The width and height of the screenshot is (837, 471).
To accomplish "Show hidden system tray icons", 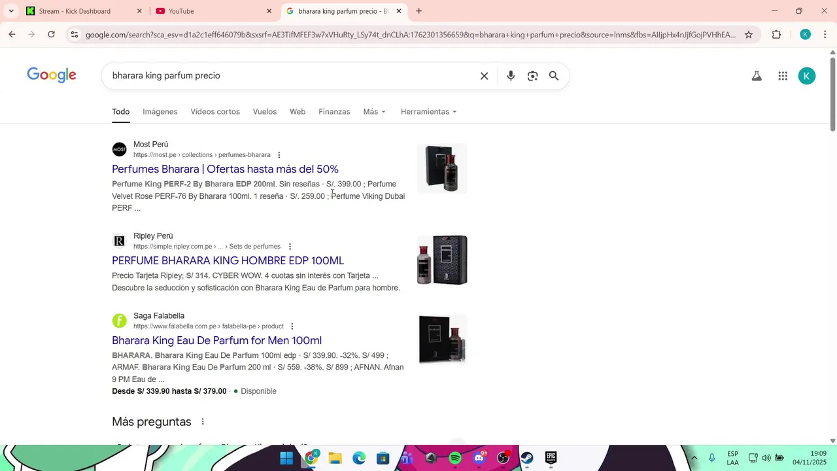I will (694, 458).
